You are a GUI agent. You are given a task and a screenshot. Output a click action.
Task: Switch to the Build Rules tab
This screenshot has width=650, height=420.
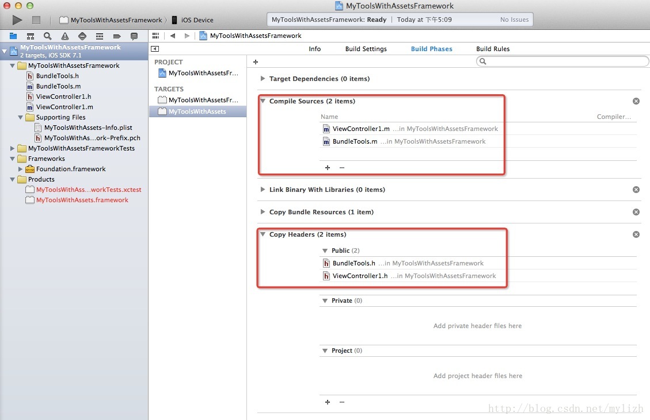pyautogui.click(x=493, y=49)
